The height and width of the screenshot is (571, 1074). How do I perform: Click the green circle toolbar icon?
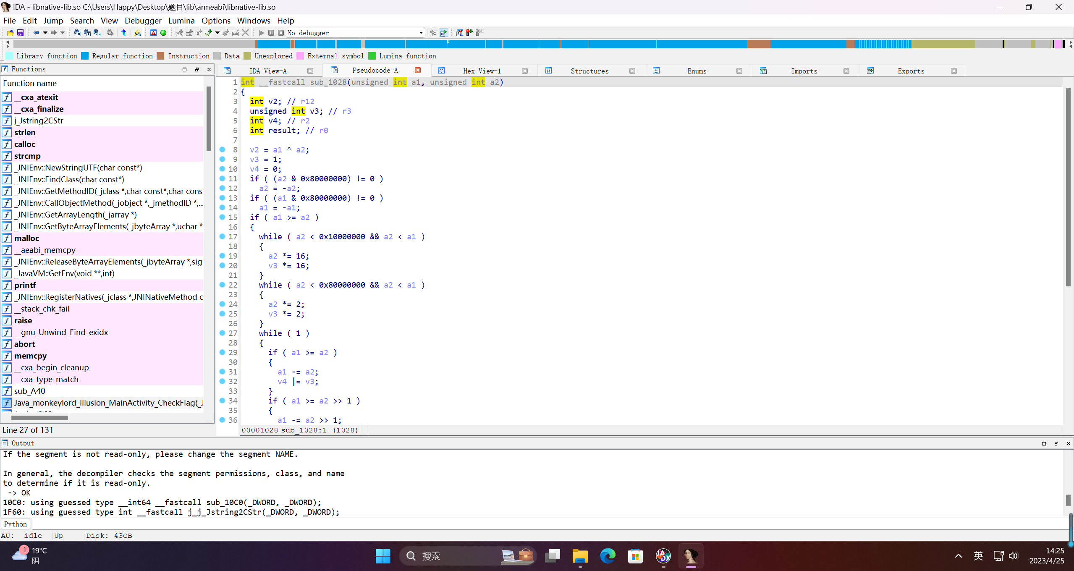[163, 33]
